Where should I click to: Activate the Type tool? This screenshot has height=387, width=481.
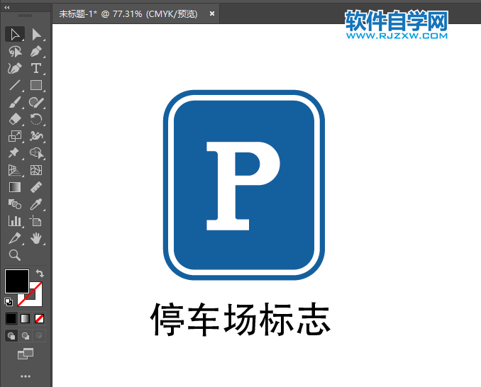pos(36,68)
